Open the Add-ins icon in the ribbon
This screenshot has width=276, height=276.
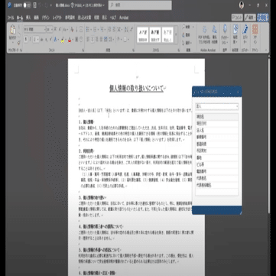click(255, 30)
